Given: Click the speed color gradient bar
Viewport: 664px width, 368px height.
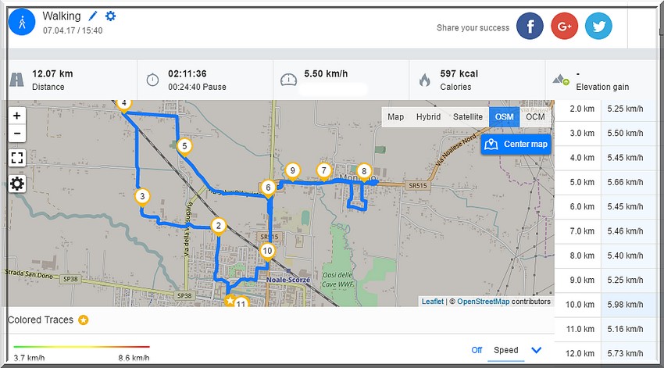Looking at the screenshot, I should 81,346.
